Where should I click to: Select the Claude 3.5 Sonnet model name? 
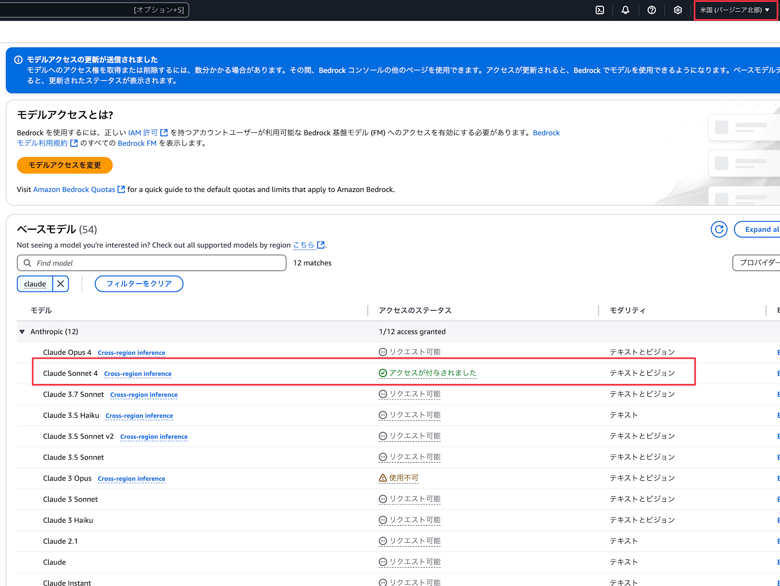tap(73, 457)
